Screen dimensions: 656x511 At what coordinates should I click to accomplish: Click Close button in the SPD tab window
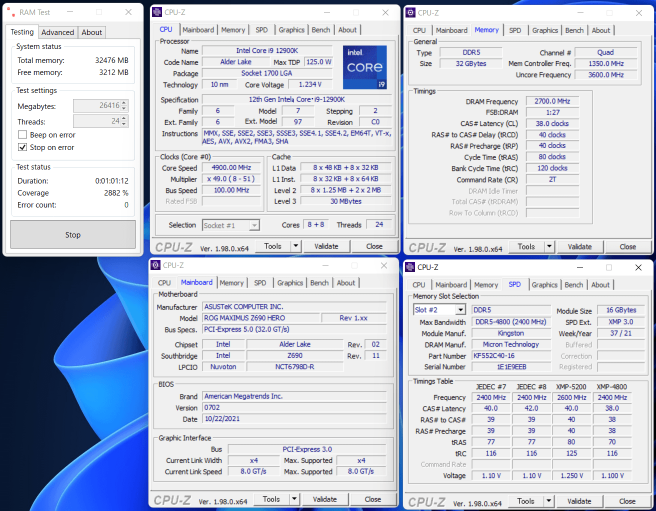tap(627, 501)
